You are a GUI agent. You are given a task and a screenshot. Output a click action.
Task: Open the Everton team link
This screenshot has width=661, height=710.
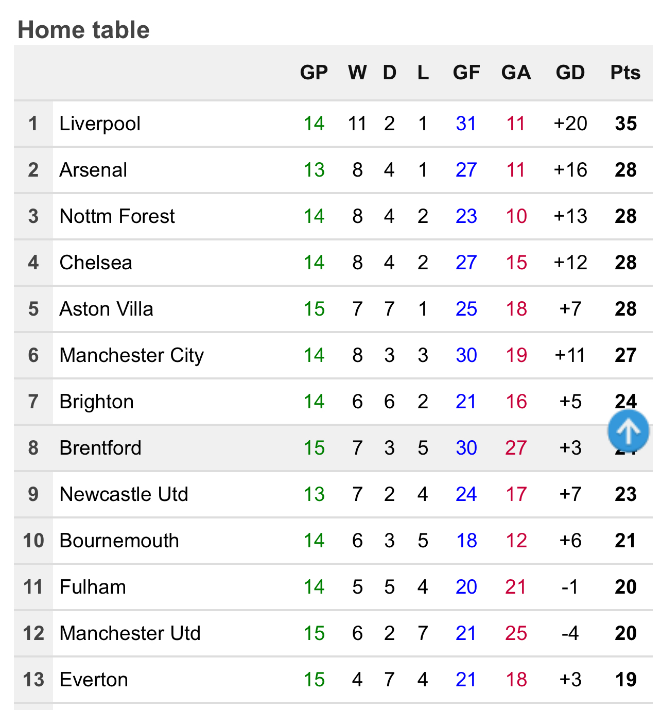(x=94, y=680)
